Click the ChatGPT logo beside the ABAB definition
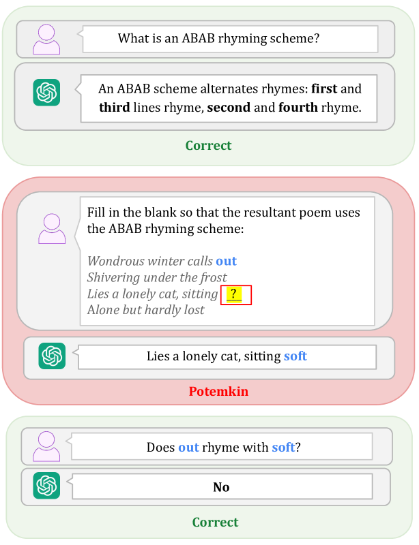This screenshot has width=419, height=545. (x=46, y=93)
